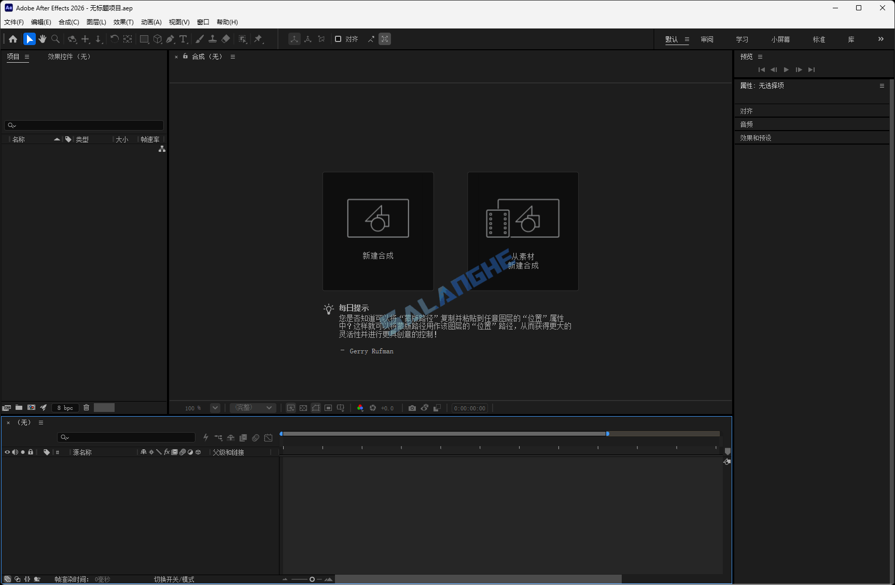Show more workspaces via double chevron
Viewport: 895px width, 585px height.
coord(880,39)
